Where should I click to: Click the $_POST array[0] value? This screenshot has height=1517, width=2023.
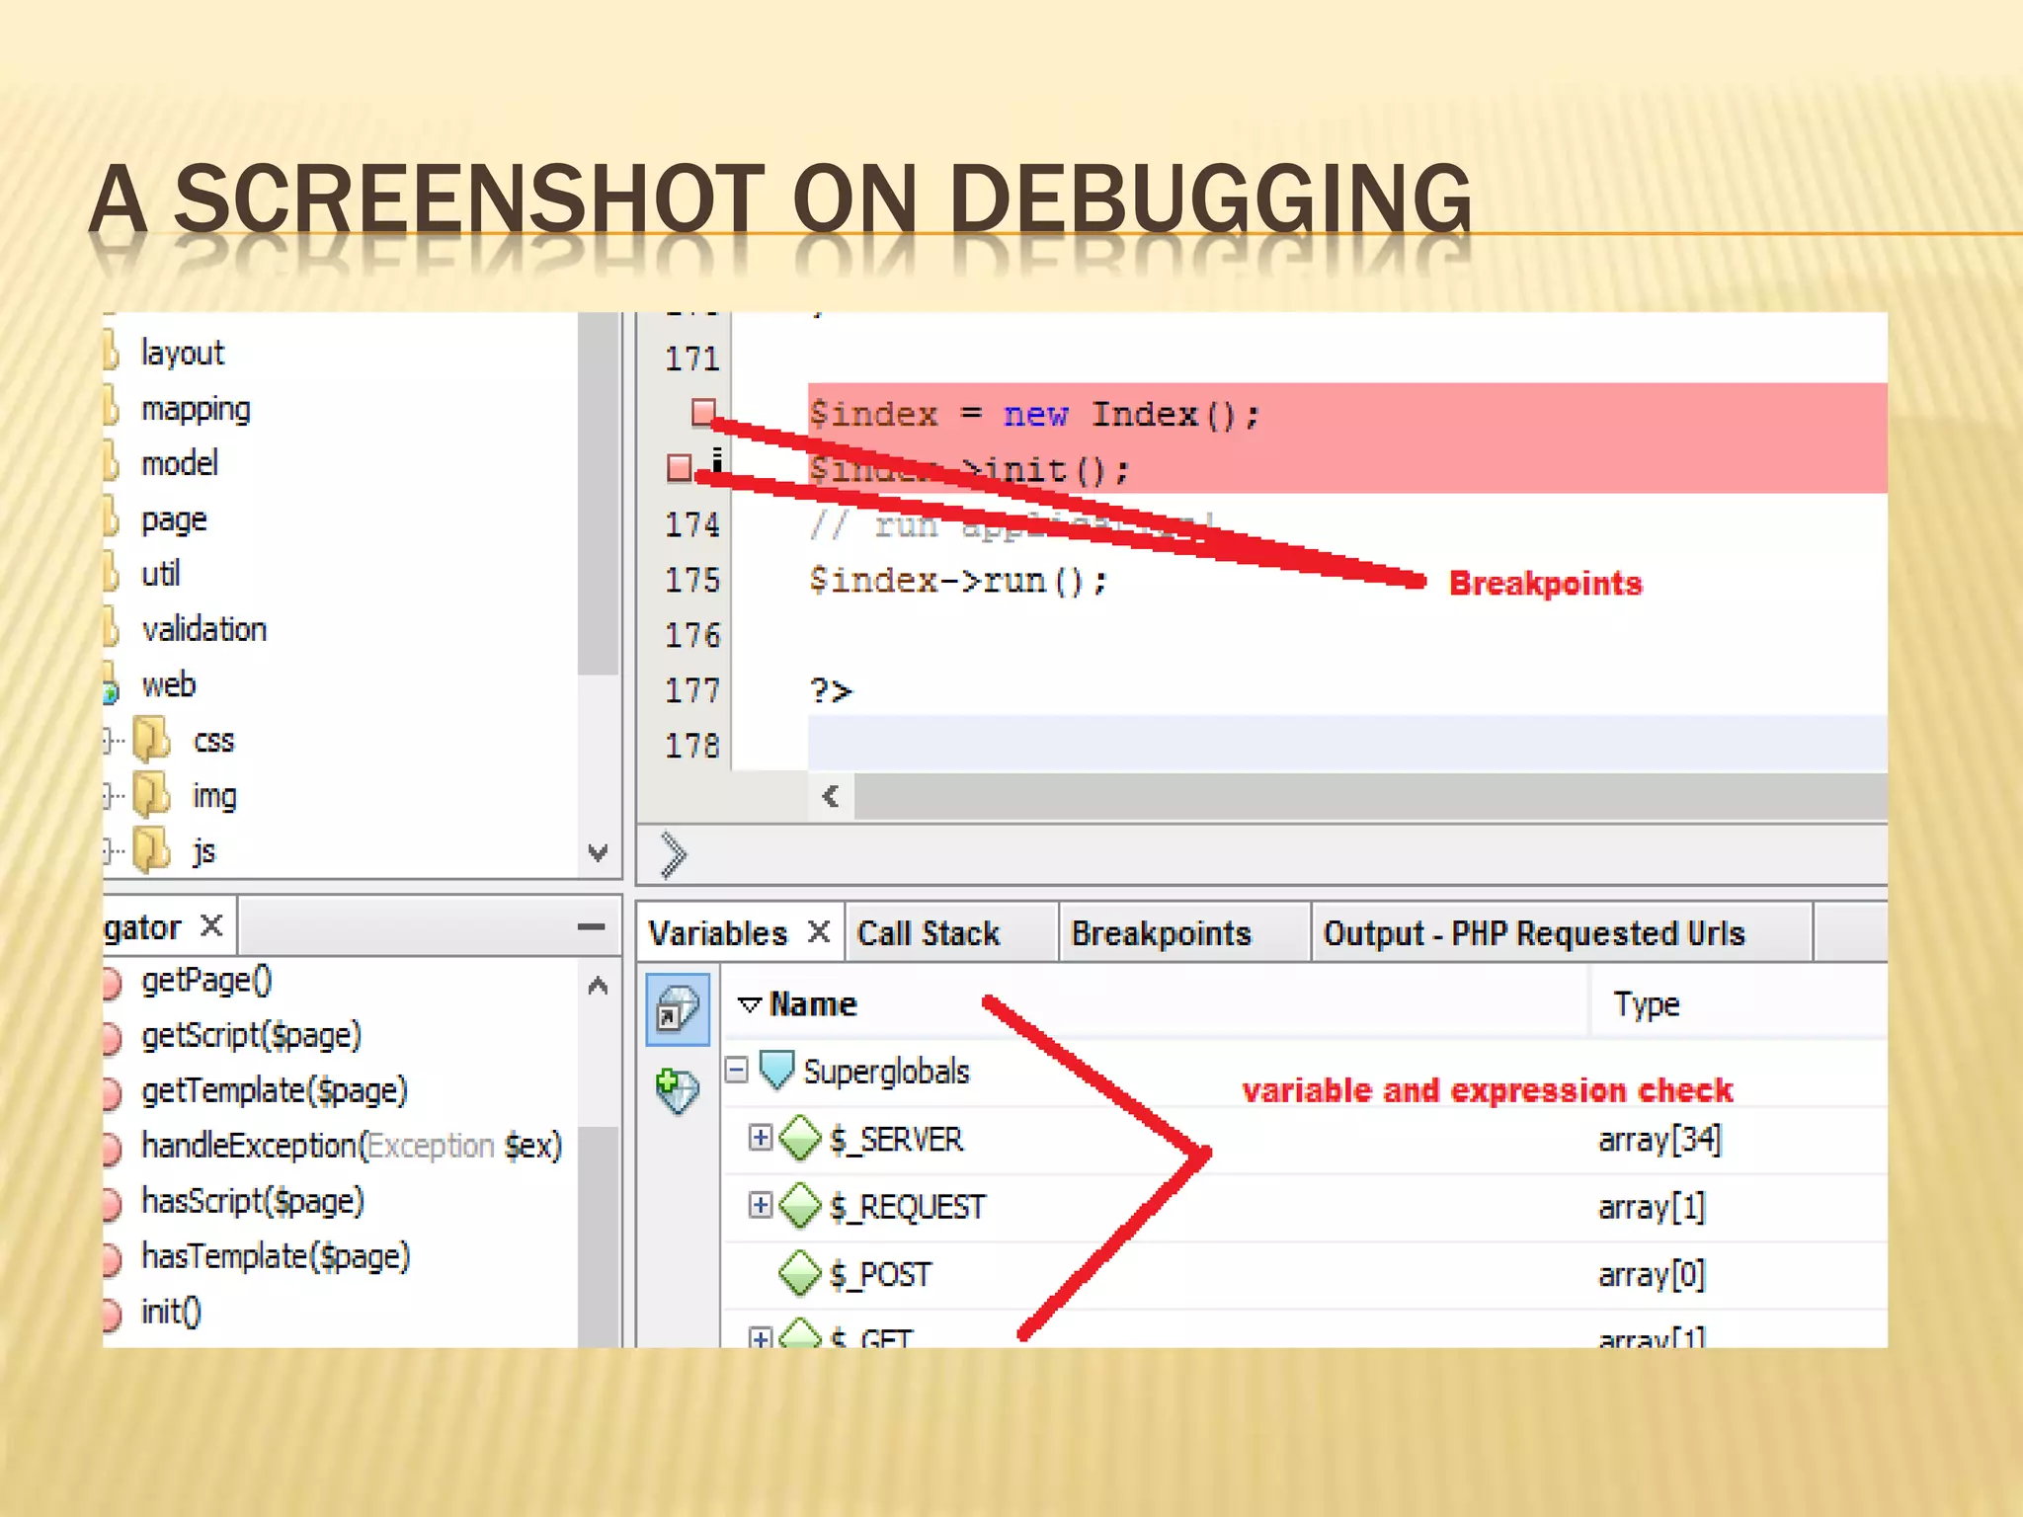coord(1652,1275)
